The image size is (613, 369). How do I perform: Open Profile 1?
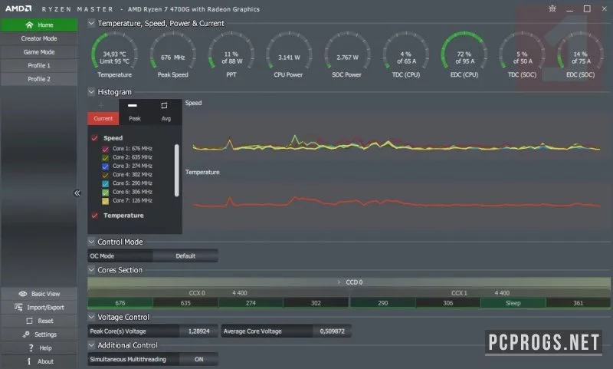pyautogui.click(x=39, y=65)
